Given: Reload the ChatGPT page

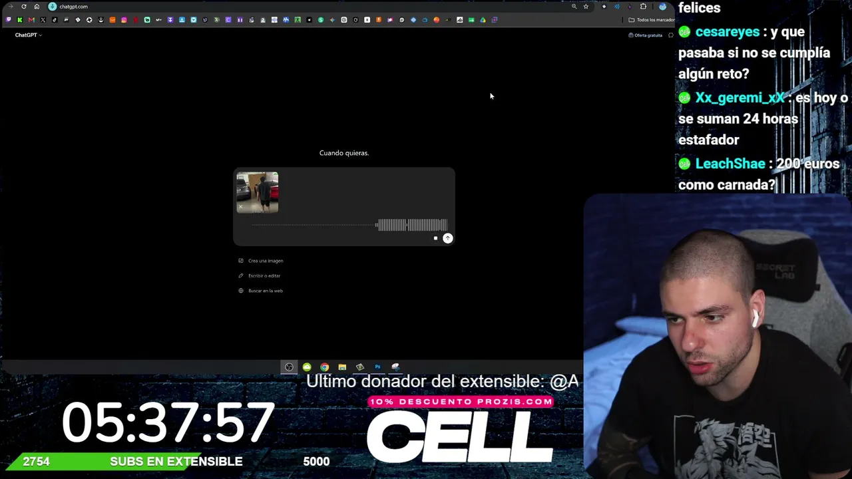Looking at the screenshot, I should [x=24, y=7].
